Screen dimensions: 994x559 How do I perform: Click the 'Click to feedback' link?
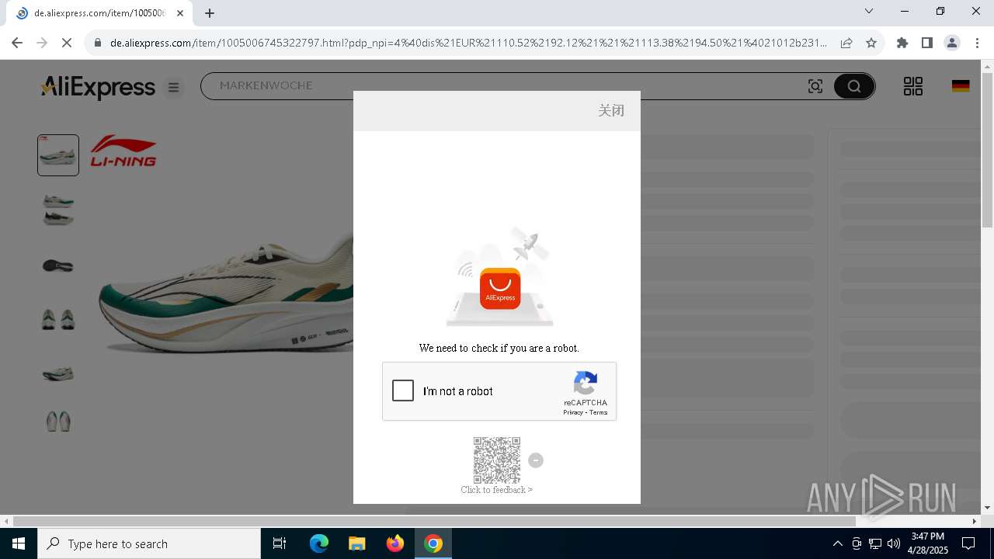[496, 490]
